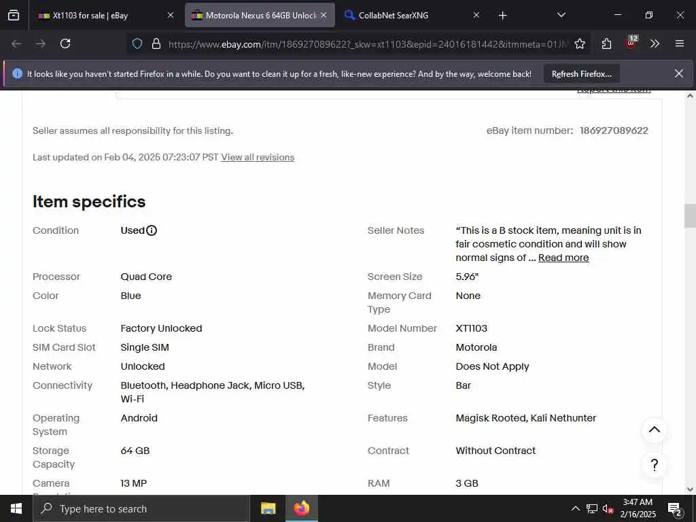Open tracking protection shield icon
The width and height of the screenshot is (696, 522).
coord(137,43)
